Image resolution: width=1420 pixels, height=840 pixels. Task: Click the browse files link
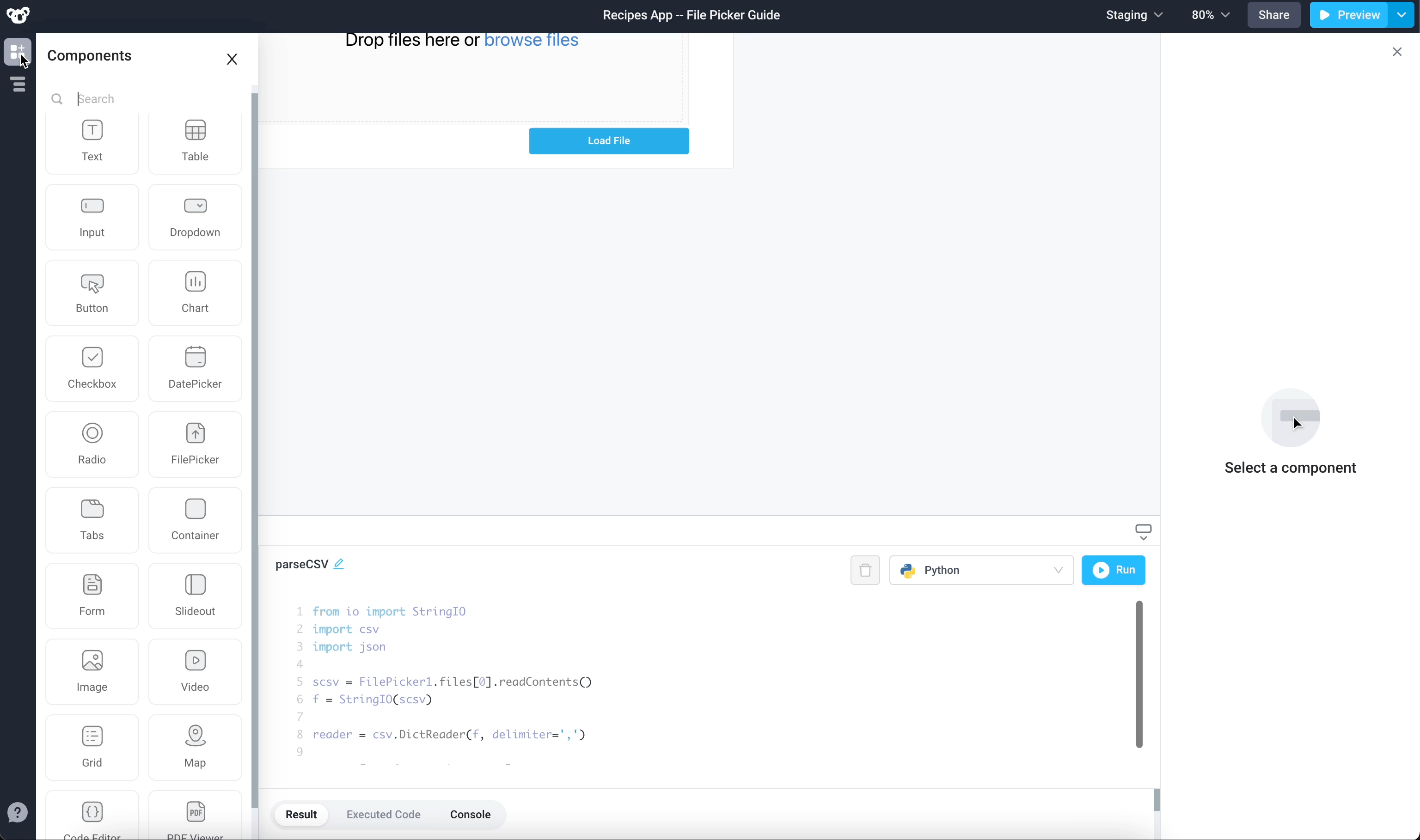point(531,40)
